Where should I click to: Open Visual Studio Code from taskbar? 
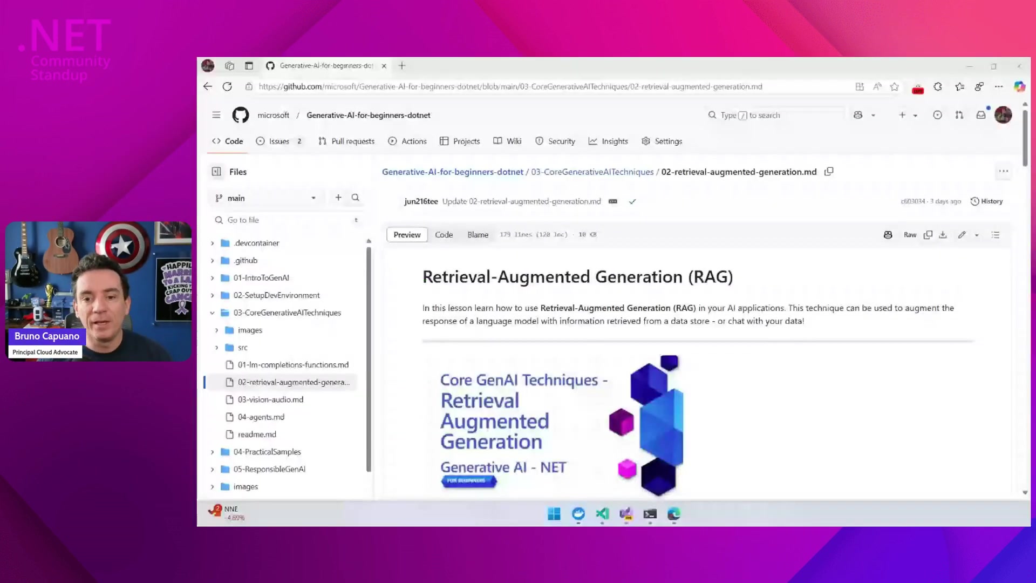602,514
